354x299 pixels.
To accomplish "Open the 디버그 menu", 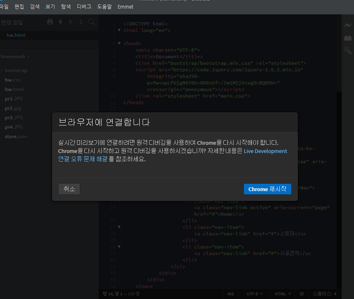I will click(x=84, y=7).
